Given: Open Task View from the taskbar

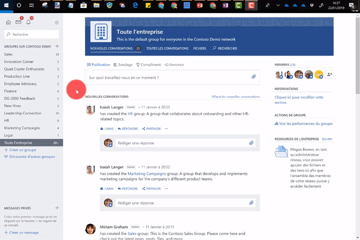Looking at the screenshot, I should point(31,5).
